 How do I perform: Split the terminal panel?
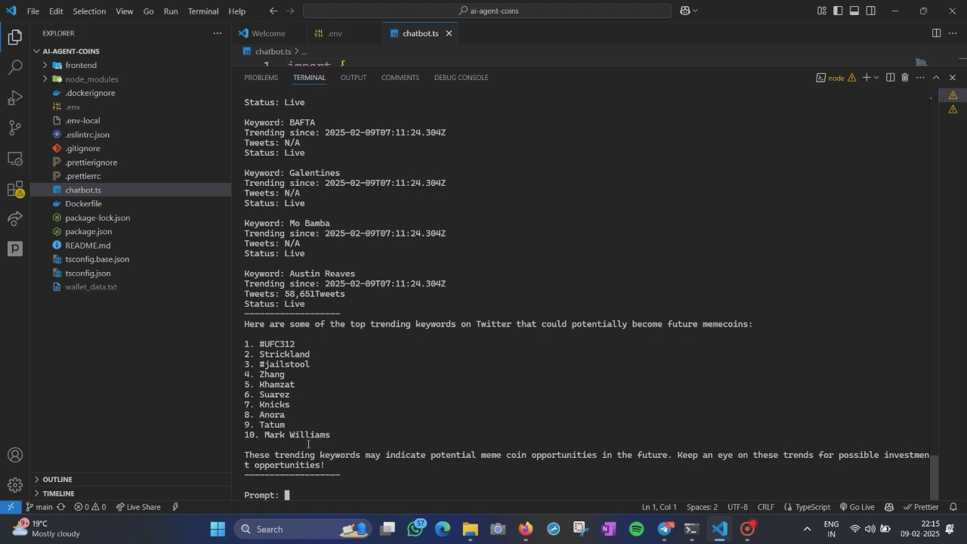[890, 78]
